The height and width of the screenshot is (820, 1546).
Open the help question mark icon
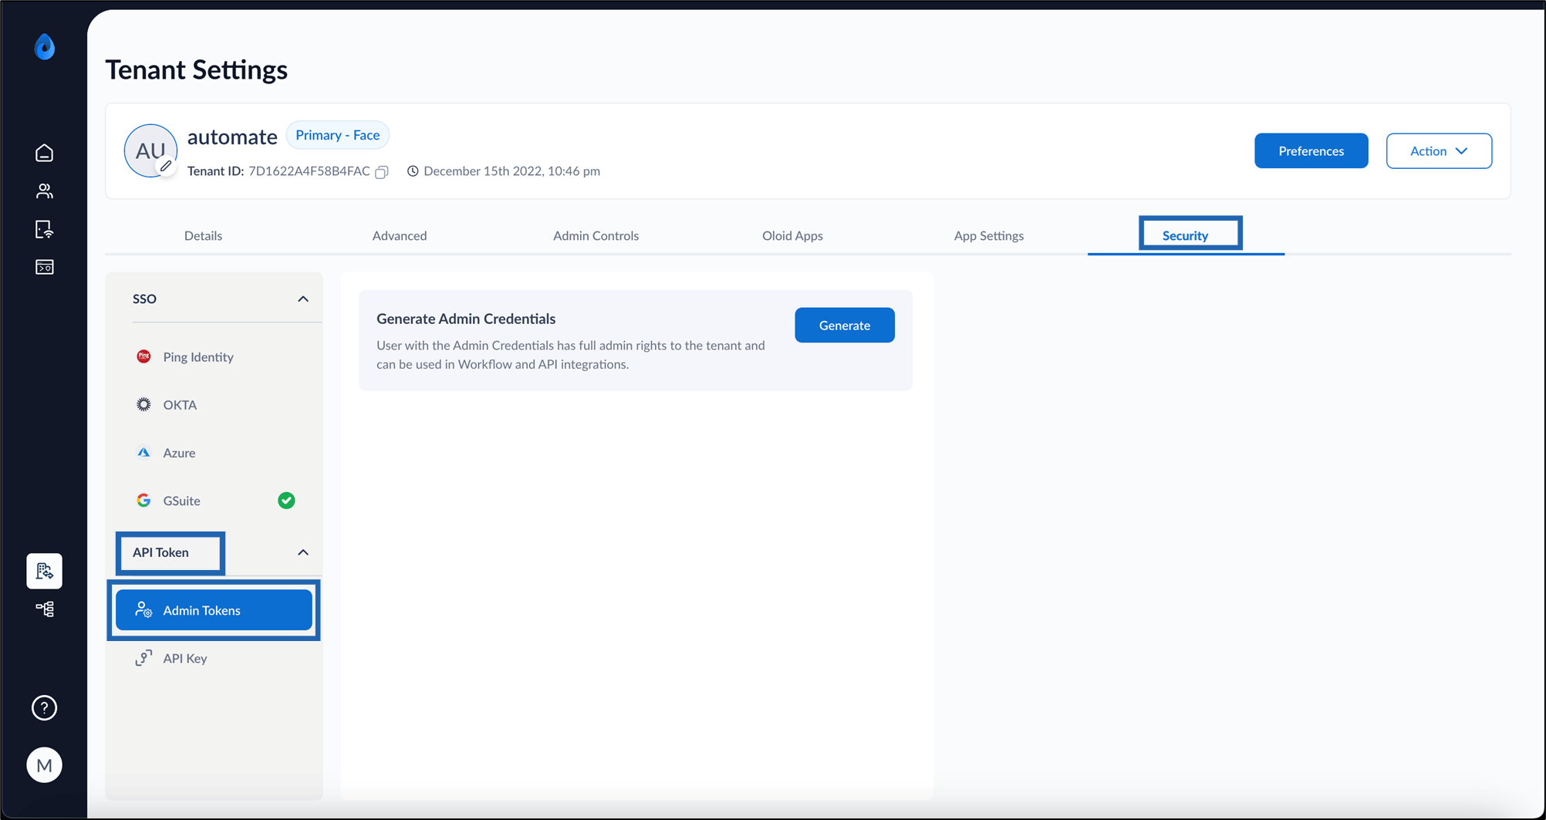click(44, 707)
